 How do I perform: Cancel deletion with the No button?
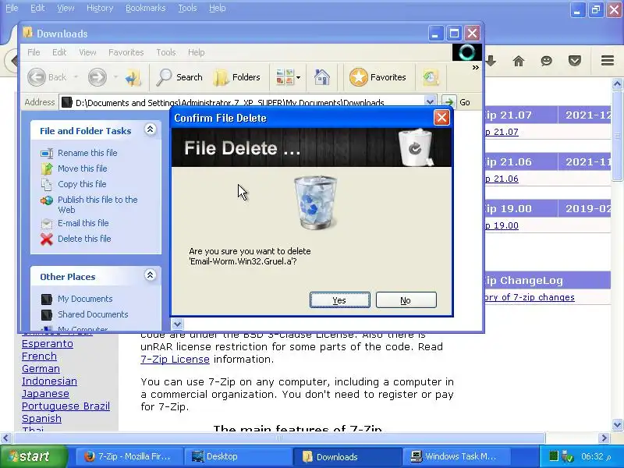[406, 300]
